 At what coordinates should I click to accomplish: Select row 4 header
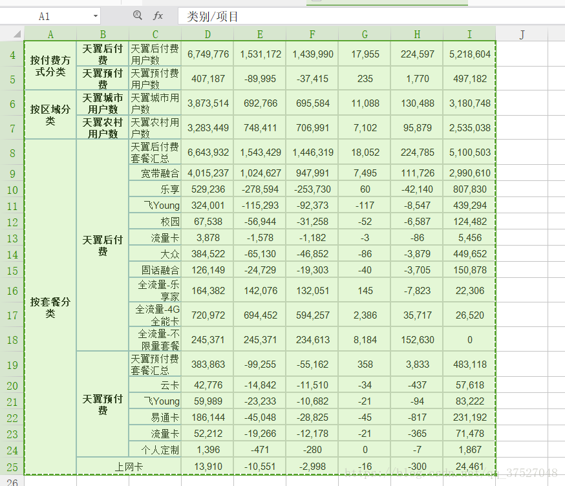[12, 54]
